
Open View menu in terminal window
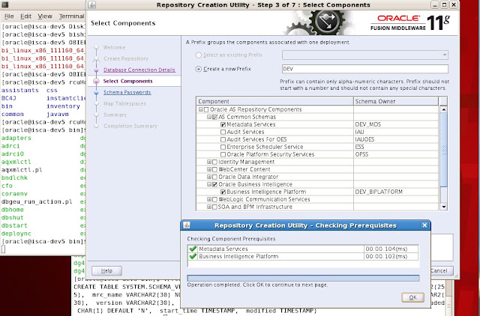(x=45, y=16)
